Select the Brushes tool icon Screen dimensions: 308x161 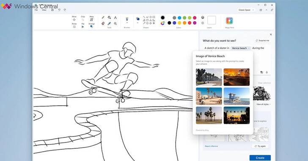pyautogui.click(x=127, y=19)
